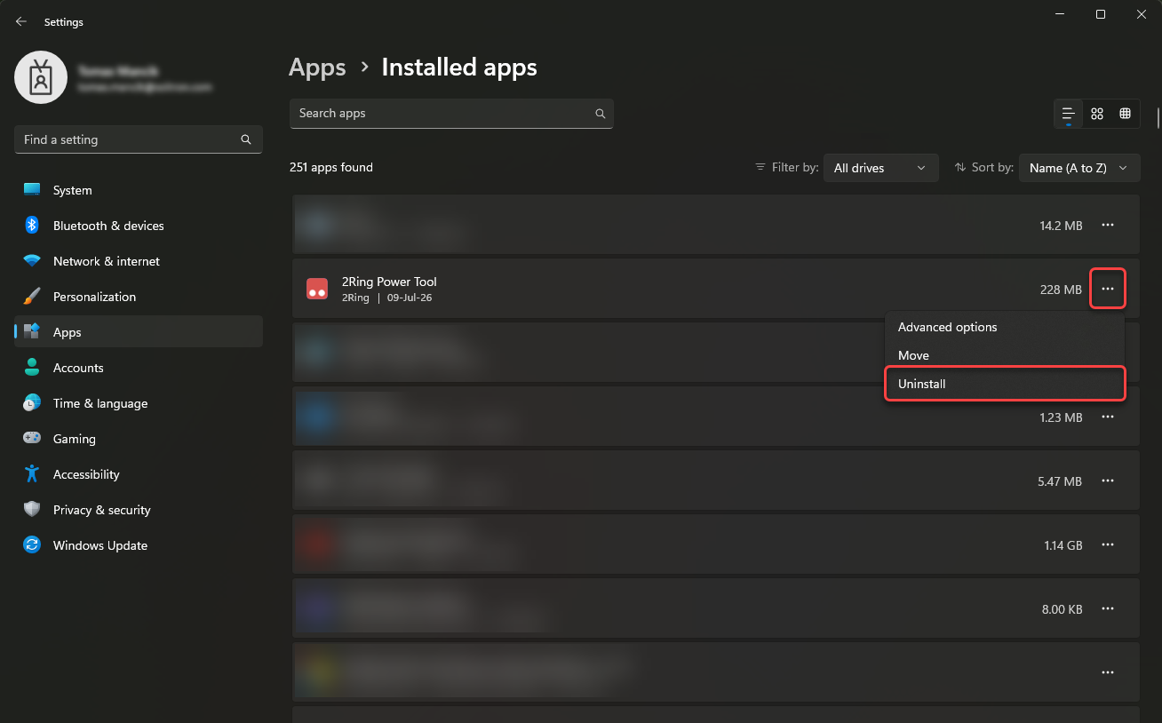This screenshot has width=1162, height=723.
Task: Open Accessibility settings
Action: [139, 474]
